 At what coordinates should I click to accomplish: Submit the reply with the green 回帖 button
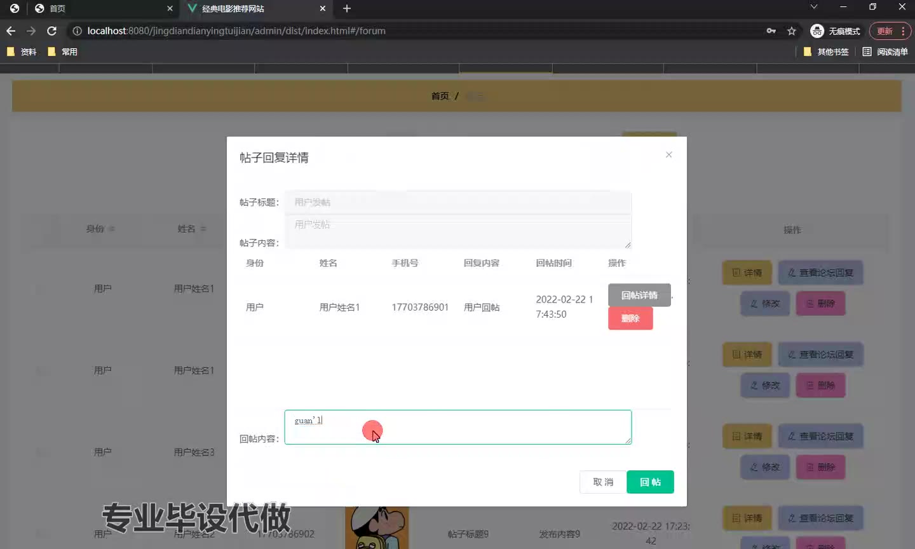pyautogui.click(x=650, y=482)
